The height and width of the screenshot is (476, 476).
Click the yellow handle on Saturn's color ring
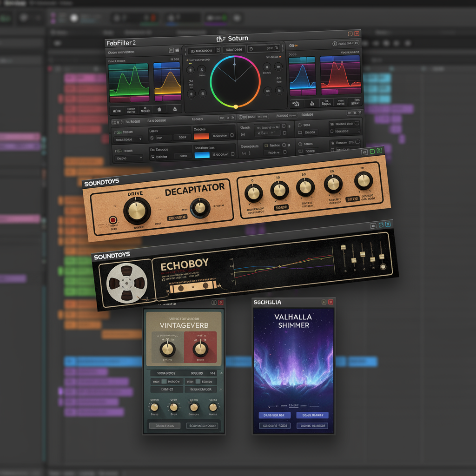pyautogui.click(x=236, y=106)
